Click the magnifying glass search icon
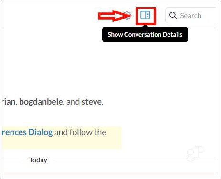The image size is (221, 179). (x=173, y=16)
